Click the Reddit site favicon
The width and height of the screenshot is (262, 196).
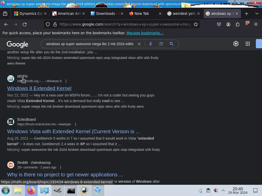click(x=11, y=165)
